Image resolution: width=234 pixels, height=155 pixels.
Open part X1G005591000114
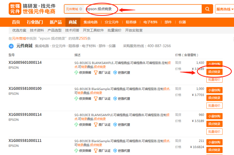coord(25,115)
